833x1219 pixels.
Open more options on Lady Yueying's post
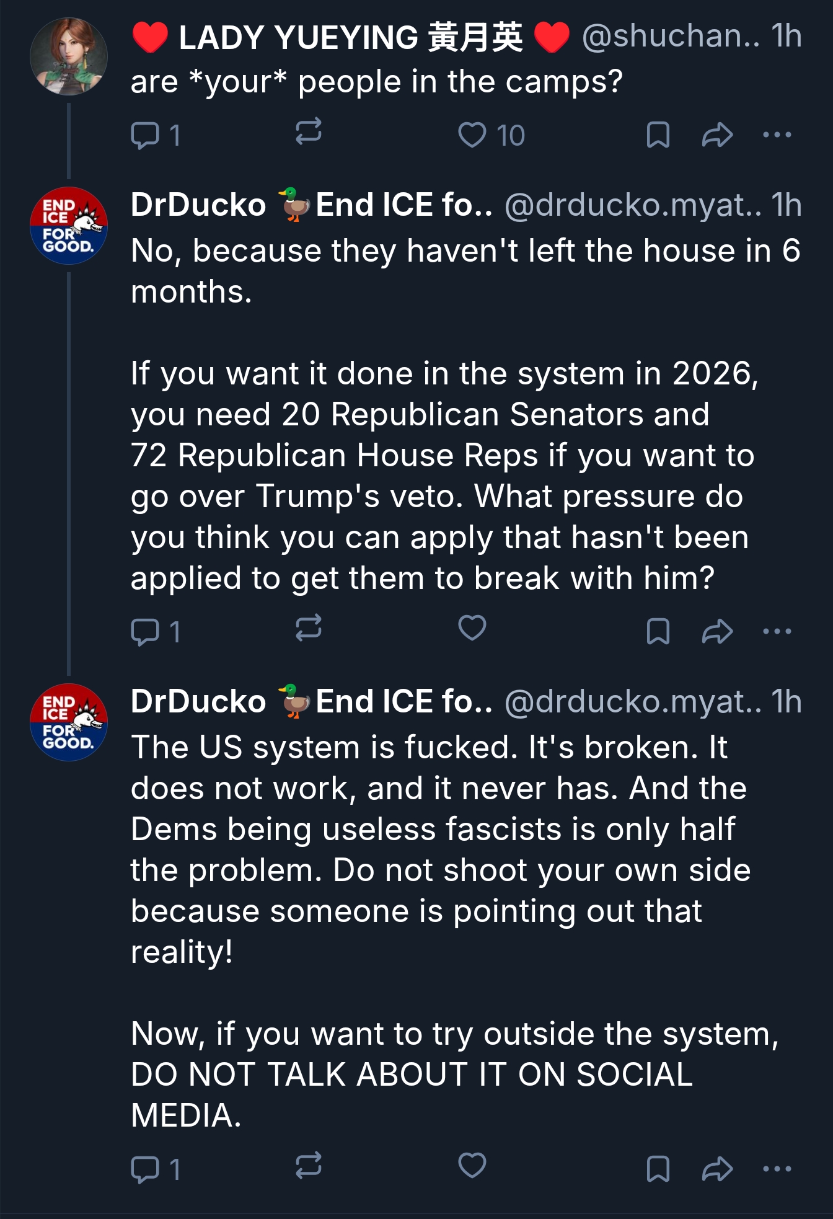pyautogui.click(x=777, y=135)
